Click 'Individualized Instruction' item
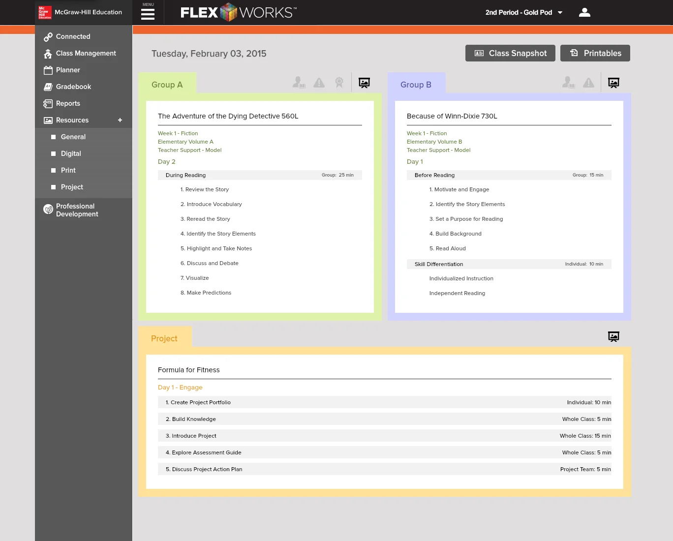673x541 pixels. [461, 278]
